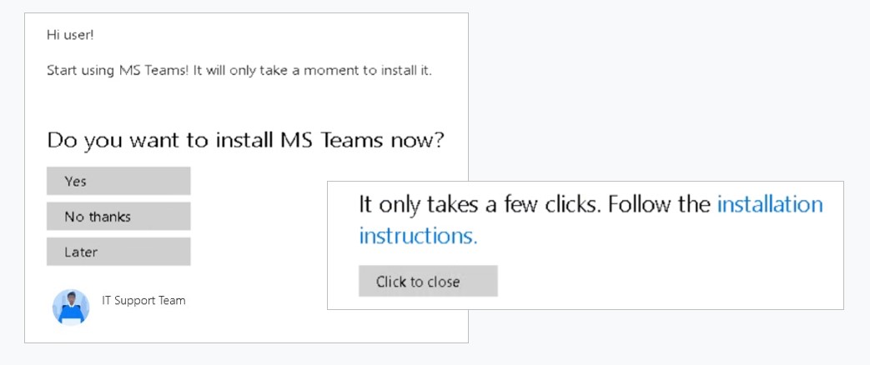870x365 pixels.
Task: Click the word Do starting the question heading
Action: tap(60, 140)
